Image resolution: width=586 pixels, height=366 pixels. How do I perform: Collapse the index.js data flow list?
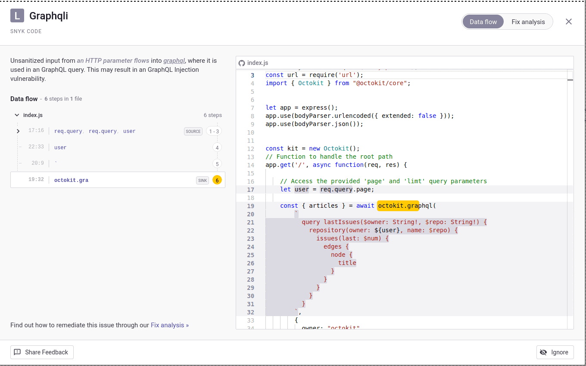pyautogui.click(x=16, y=115)
